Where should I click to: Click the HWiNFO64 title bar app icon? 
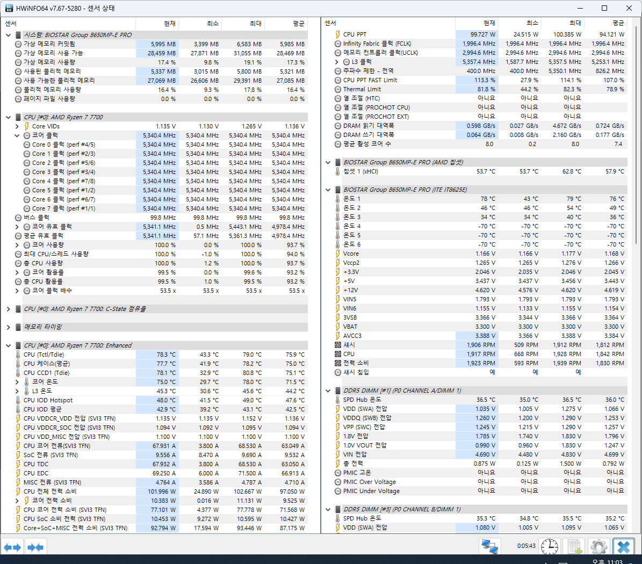pos(9,8)
